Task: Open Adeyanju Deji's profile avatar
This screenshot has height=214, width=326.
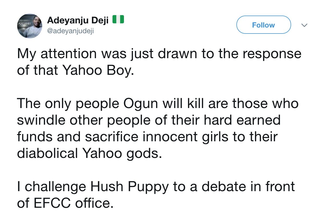Action: click(x=30, y=26)
